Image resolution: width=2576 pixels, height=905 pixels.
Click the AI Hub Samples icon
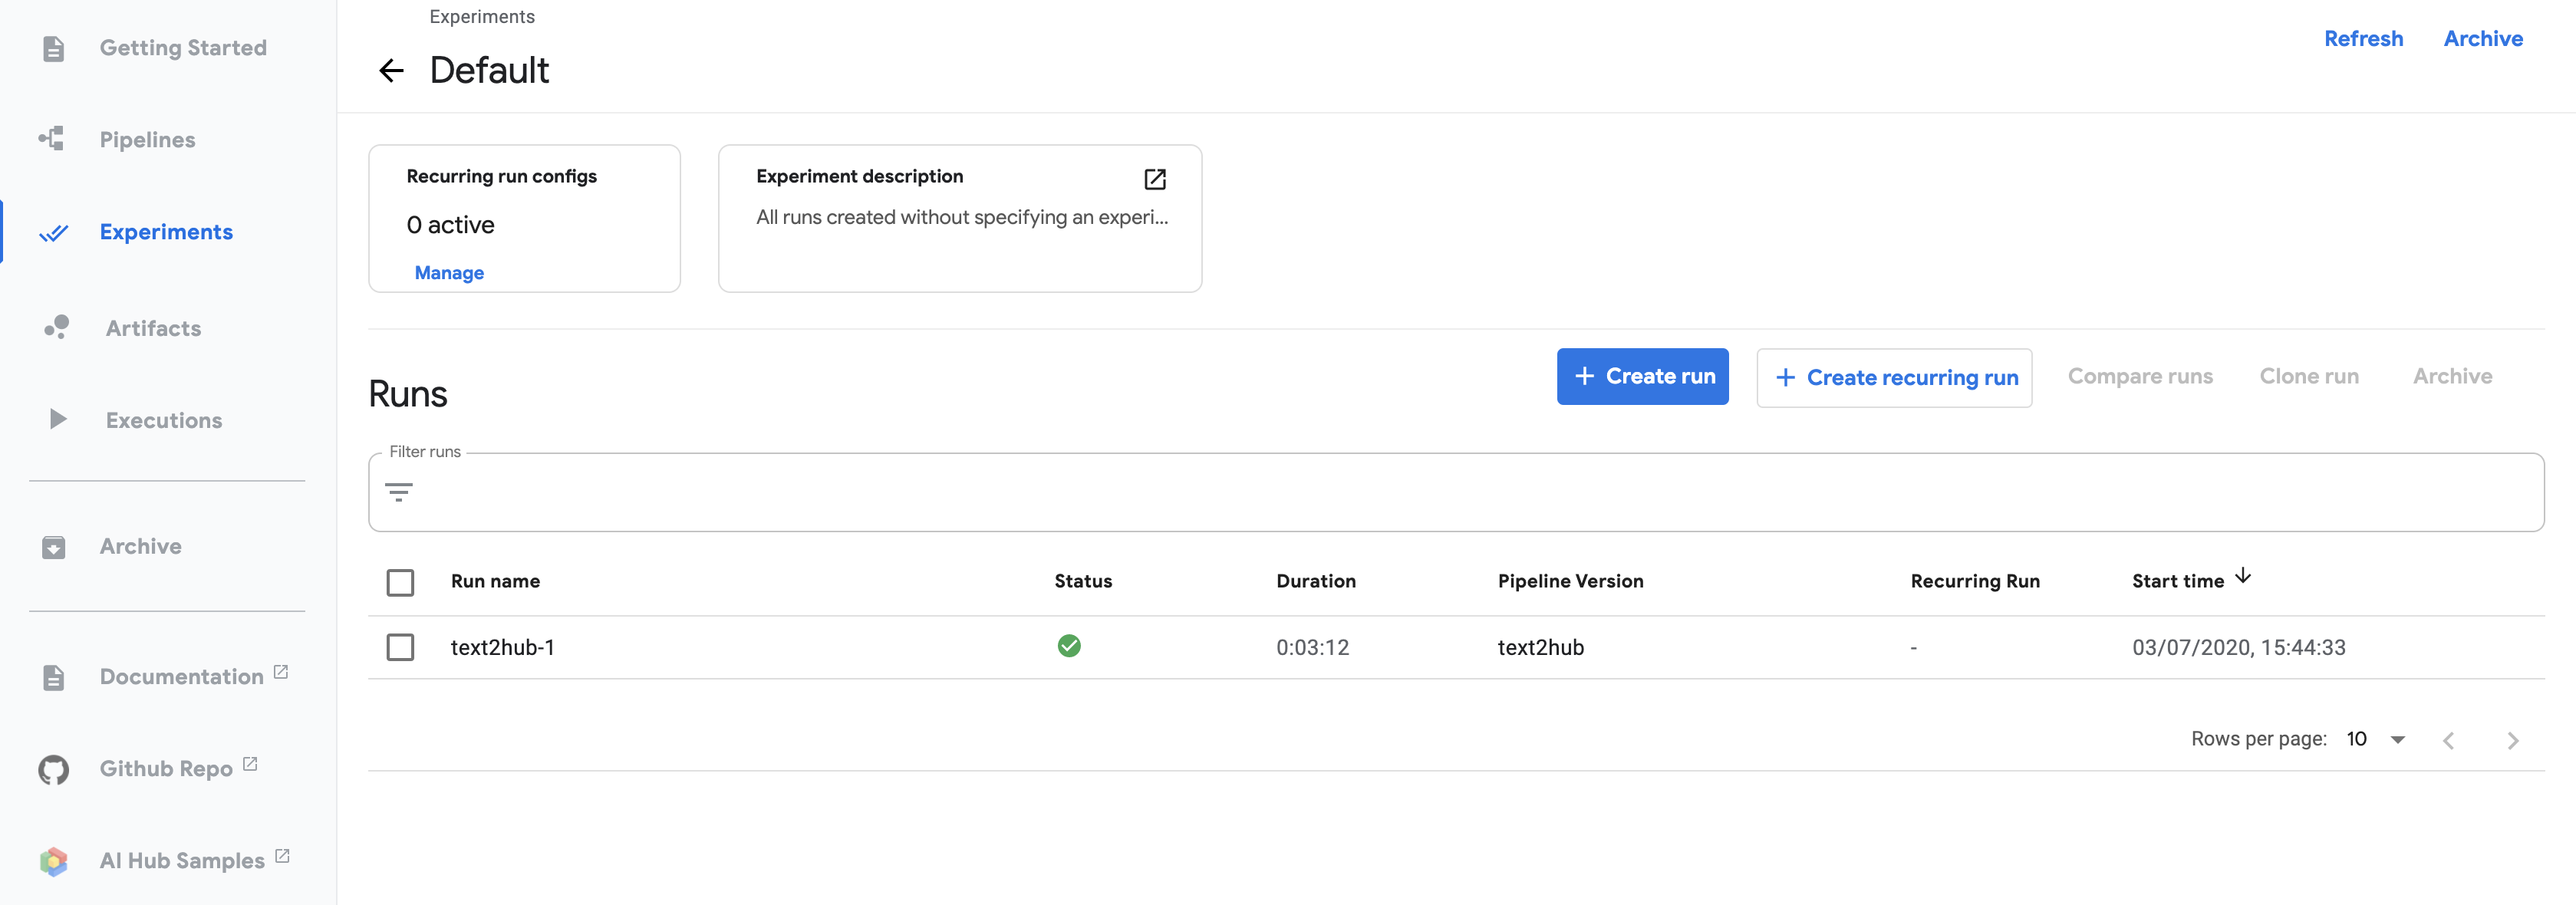[x=53, y=861]
